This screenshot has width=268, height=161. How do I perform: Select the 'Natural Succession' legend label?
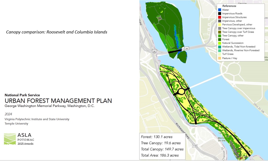coord(233,43)
